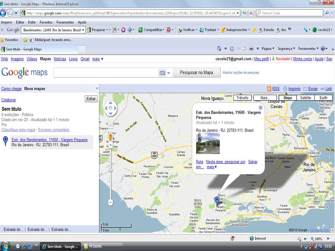Open the address bar dropdown arrow
The width and height of the screenshot is (335, 251).
click(238, 13)
